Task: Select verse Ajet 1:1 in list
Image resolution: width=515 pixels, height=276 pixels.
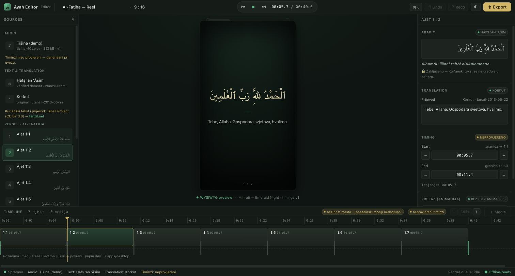Action: 37,136
